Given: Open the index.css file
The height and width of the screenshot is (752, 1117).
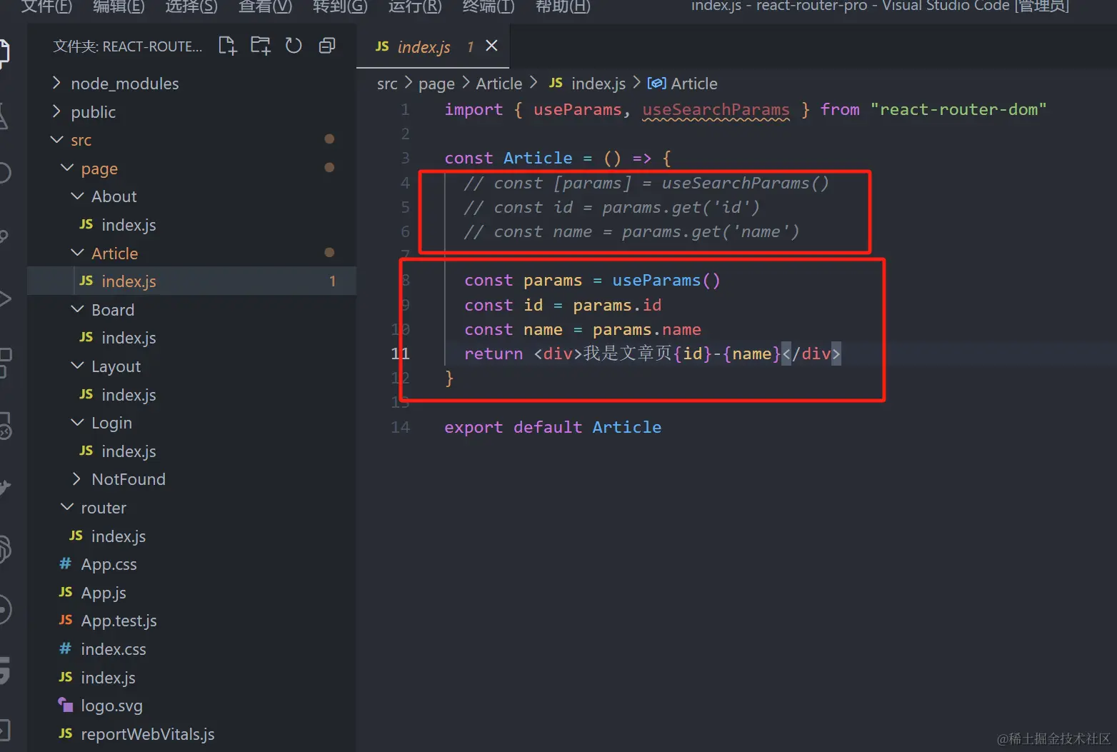Looking at the screenshot, I should pos(191,649).
